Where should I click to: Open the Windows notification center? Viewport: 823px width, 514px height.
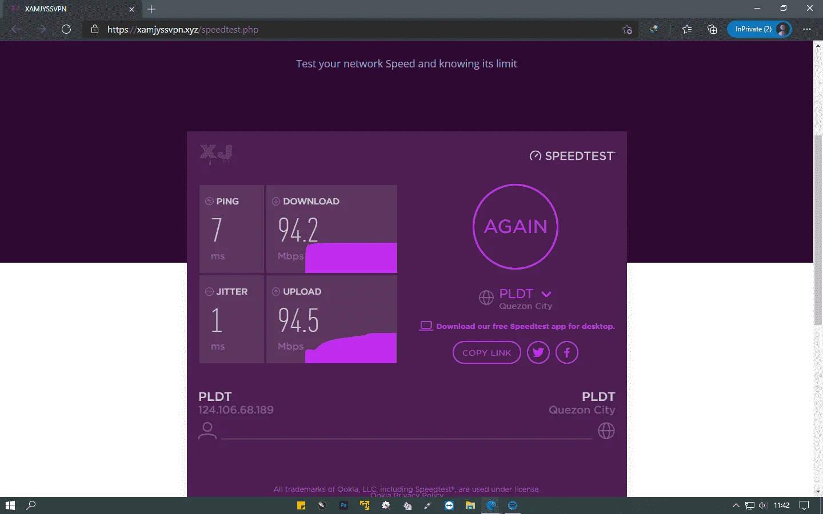804,505
